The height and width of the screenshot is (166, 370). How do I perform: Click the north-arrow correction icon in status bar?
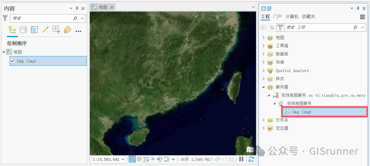(x=160, y=159)
